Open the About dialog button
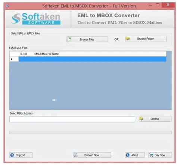The image size is (177, 165). (135, 155)
